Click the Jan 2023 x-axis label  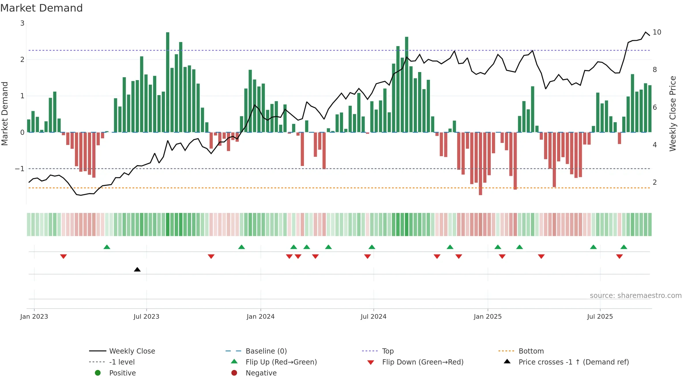tap(34, 316)
